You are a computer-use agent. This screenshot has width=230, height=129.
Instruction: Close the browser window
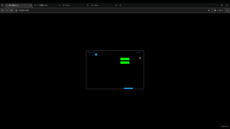coord(227,5)
